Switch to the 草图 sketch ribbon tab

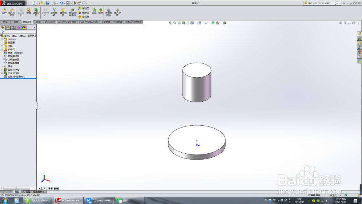click(16, 22)
